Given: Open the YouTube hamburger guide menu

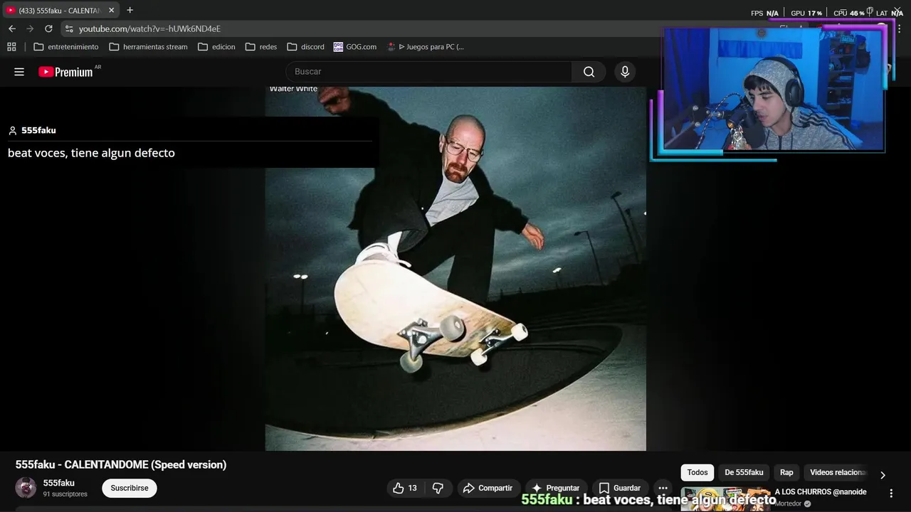Looking at the screenshot, I should pyautogui.click(x=19, y=72).
